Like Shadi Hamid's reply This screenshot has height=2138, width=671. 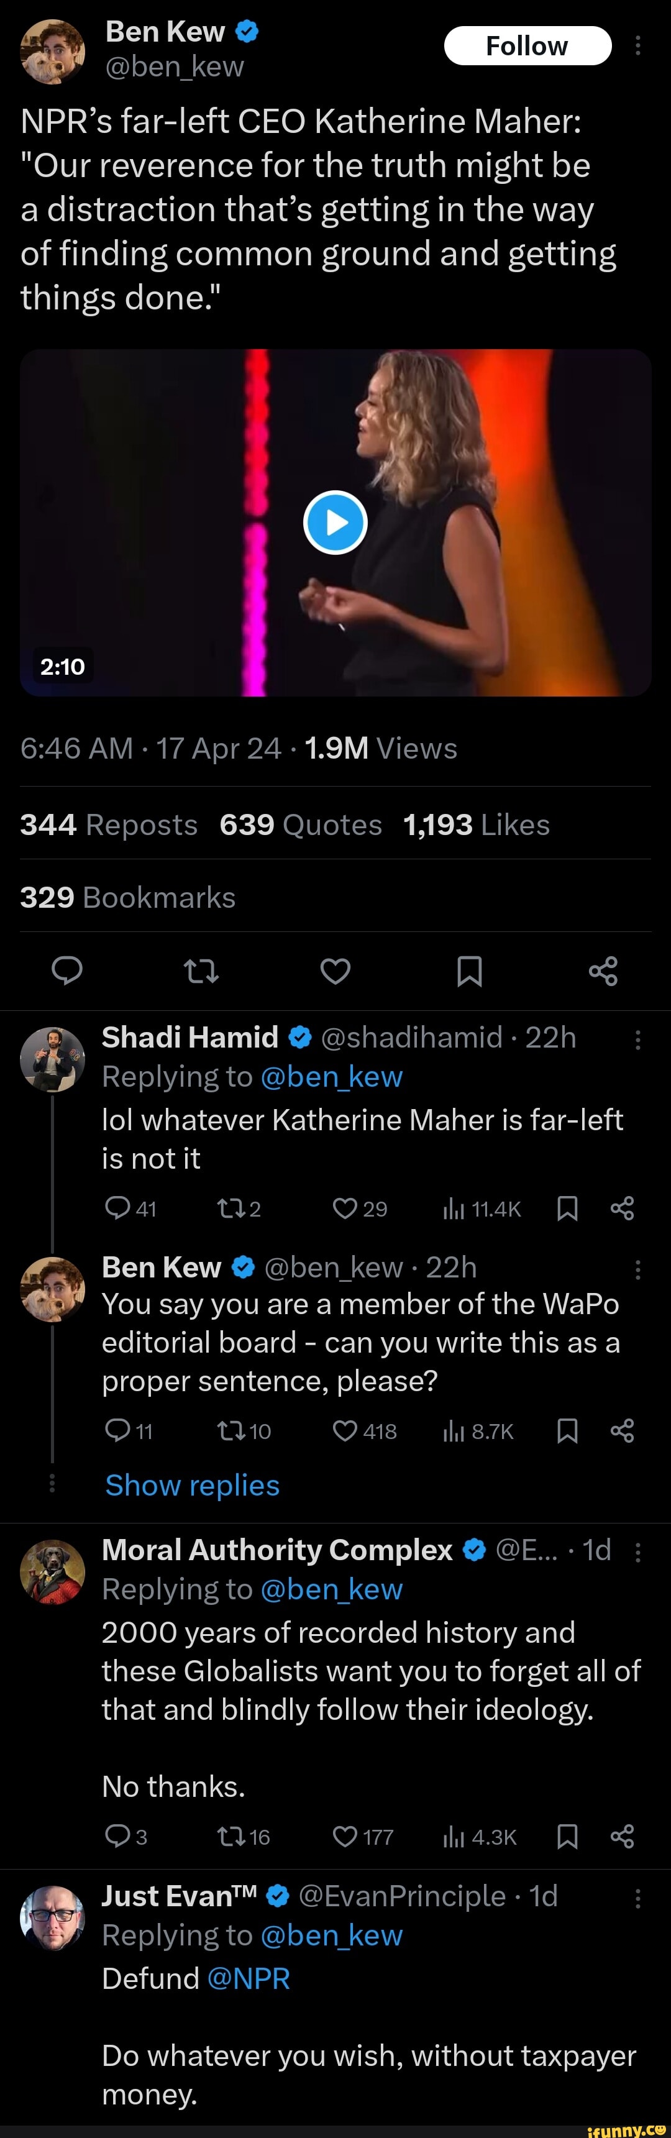click(x=345, y=1208)
